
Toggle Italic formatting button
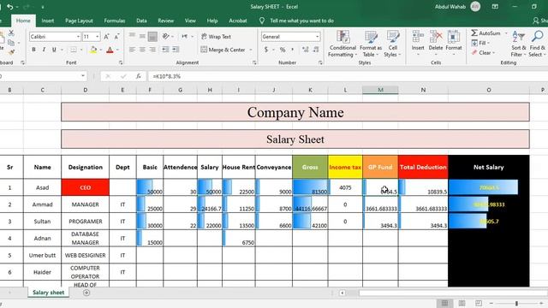coord(44,50)
